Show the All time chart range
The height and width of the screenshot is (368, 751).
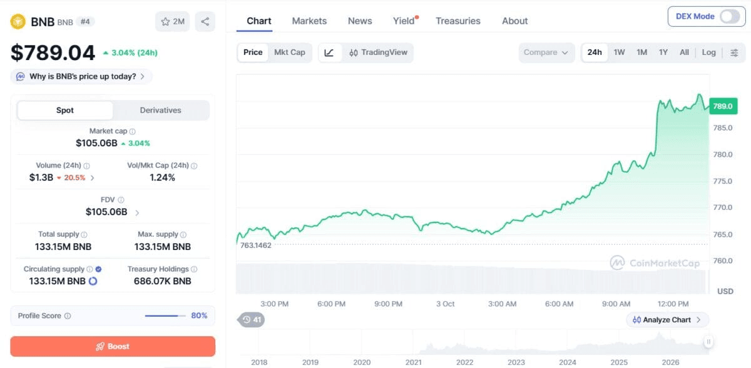tap(684, 52)
